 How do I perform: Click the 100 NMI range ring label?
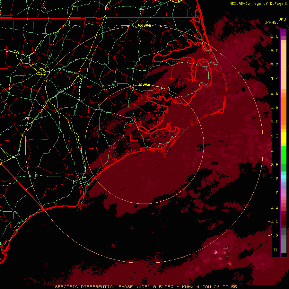tap(144, 25)
